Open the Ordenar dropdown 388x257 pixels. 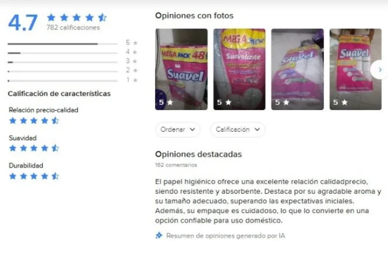click(x=178, y=130)
